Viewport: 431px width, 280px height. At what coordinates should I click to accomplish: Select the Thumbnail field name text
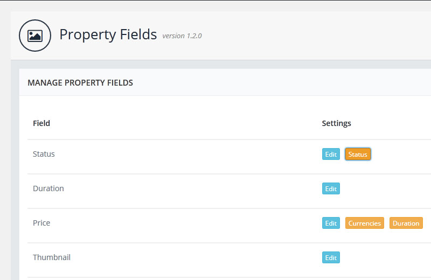pos(52,257)
